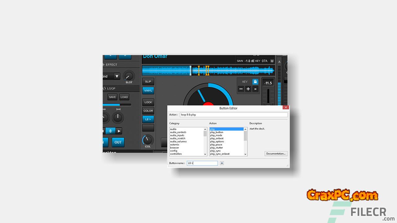Select 'play_sync' in the Action list
The image size is (397, 223).
coord(216,151)
